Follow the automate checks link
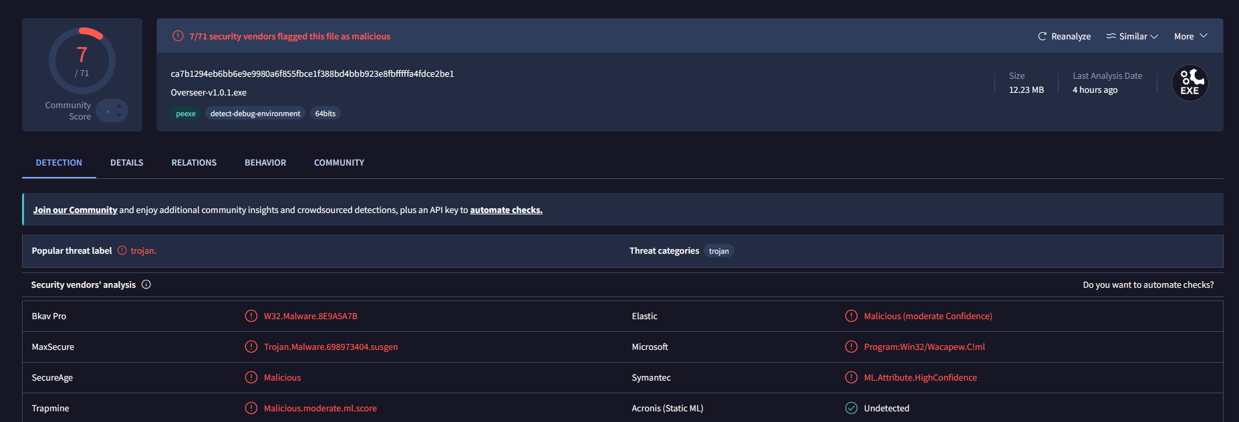The image size is (1239, 422). coord(506,210)
